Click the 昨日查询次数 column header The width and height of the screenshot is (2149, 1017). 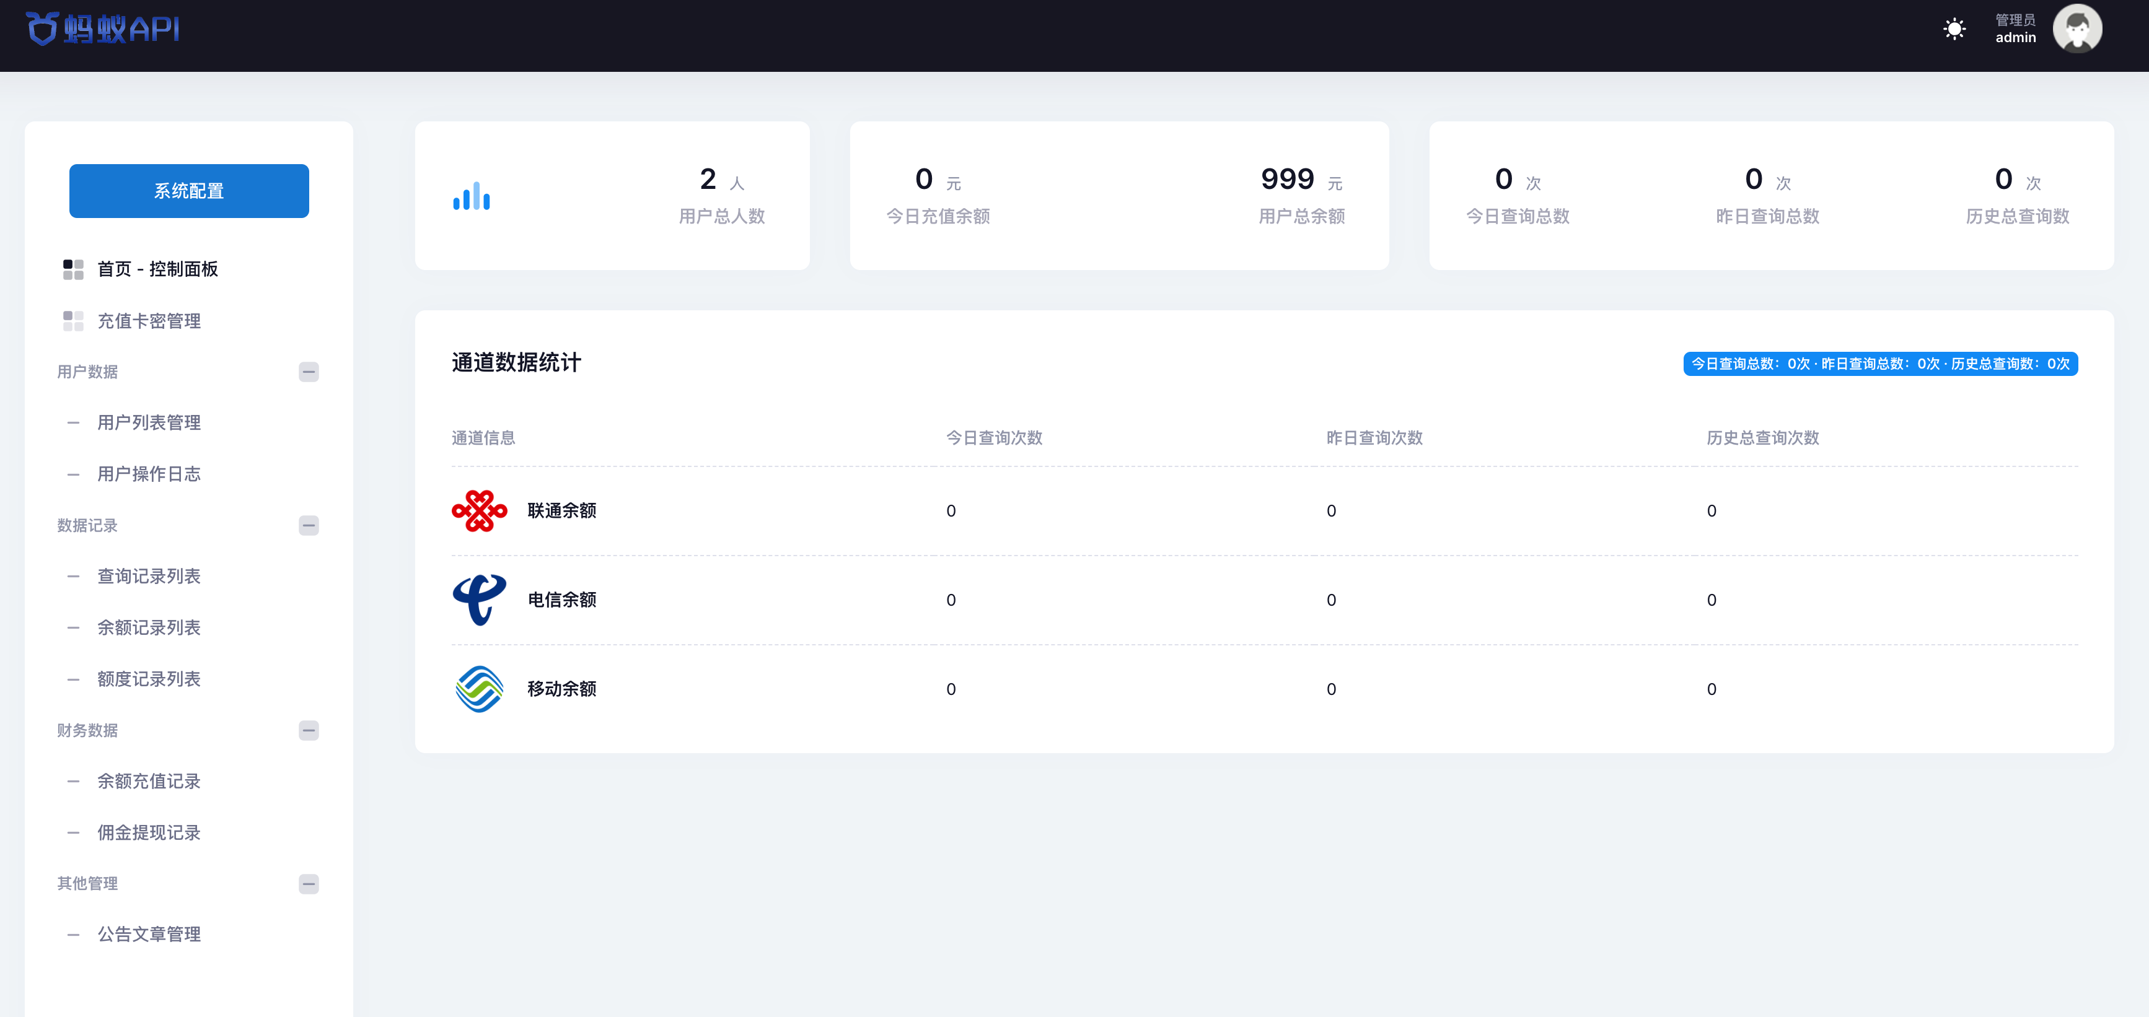[1374, 439]
